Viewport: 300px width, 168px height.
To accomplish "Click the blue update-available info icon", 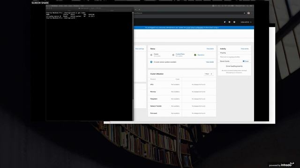I will 151,62.
